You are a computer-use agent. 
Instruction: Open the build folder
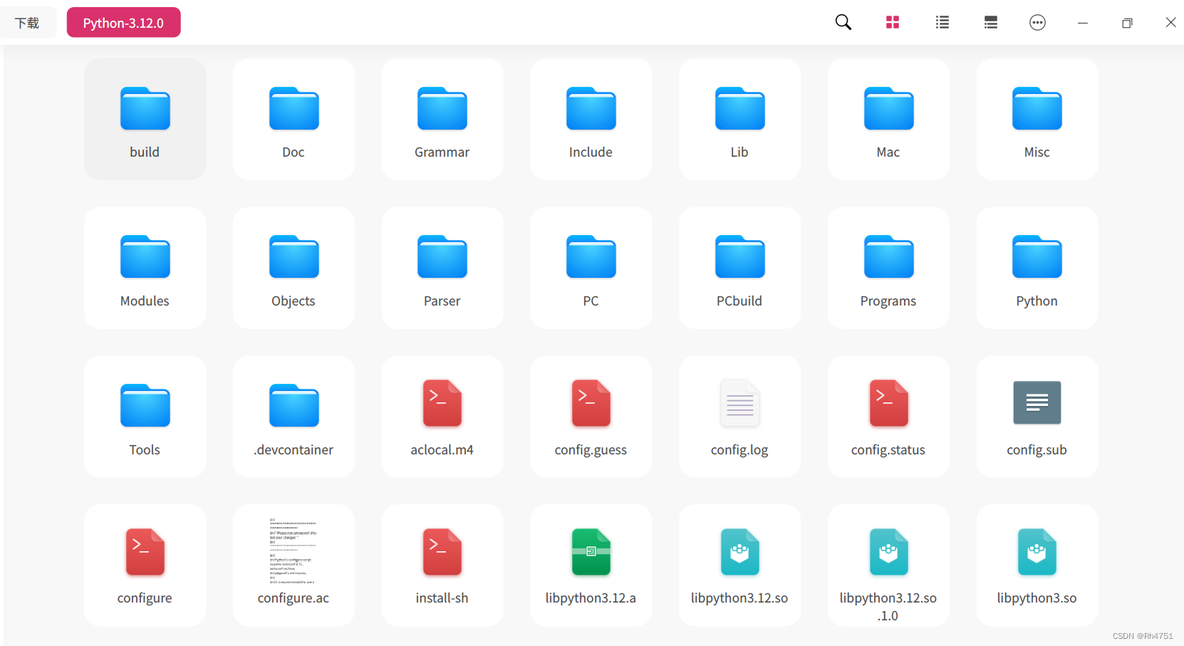click(x=145, y=119)
